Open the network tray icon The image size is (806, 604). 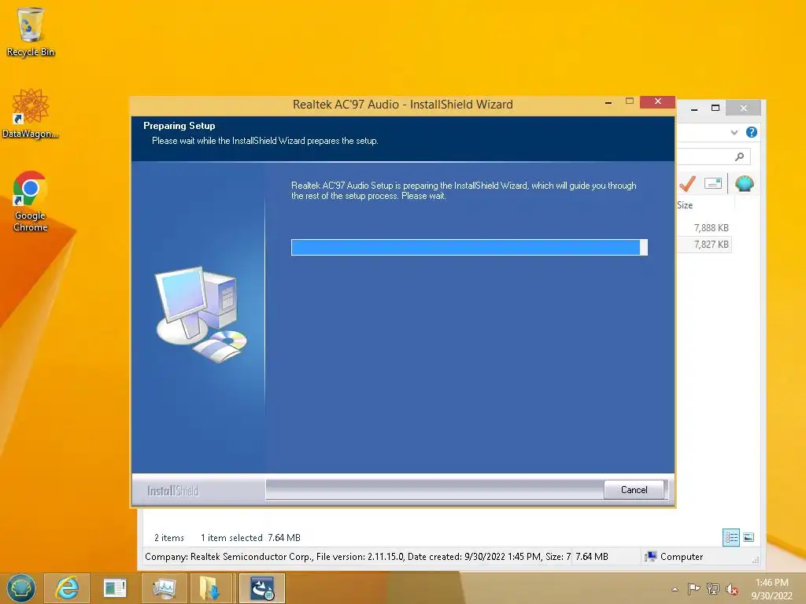[x=712, y=588]
